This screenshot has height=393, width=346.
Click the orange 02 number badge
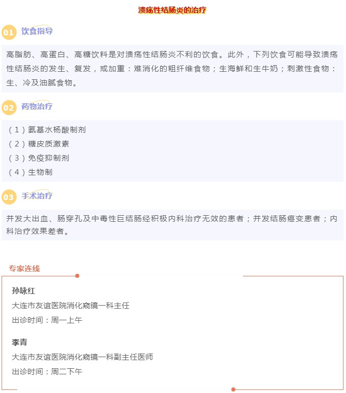pos(9,108)
